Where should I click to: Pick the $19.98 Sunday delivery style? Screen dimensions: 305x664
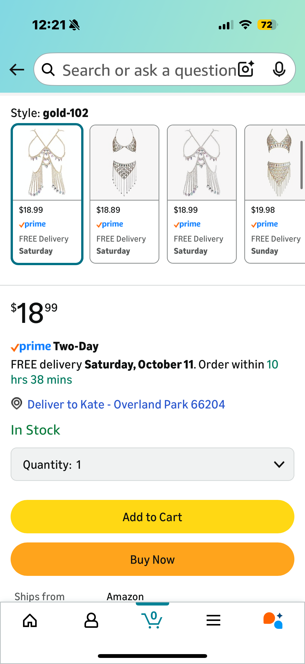click(275, 194)
